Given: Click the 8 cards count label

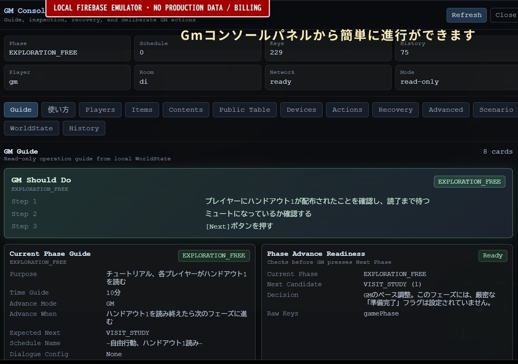Looking at the screenshot, I should 498,152.
